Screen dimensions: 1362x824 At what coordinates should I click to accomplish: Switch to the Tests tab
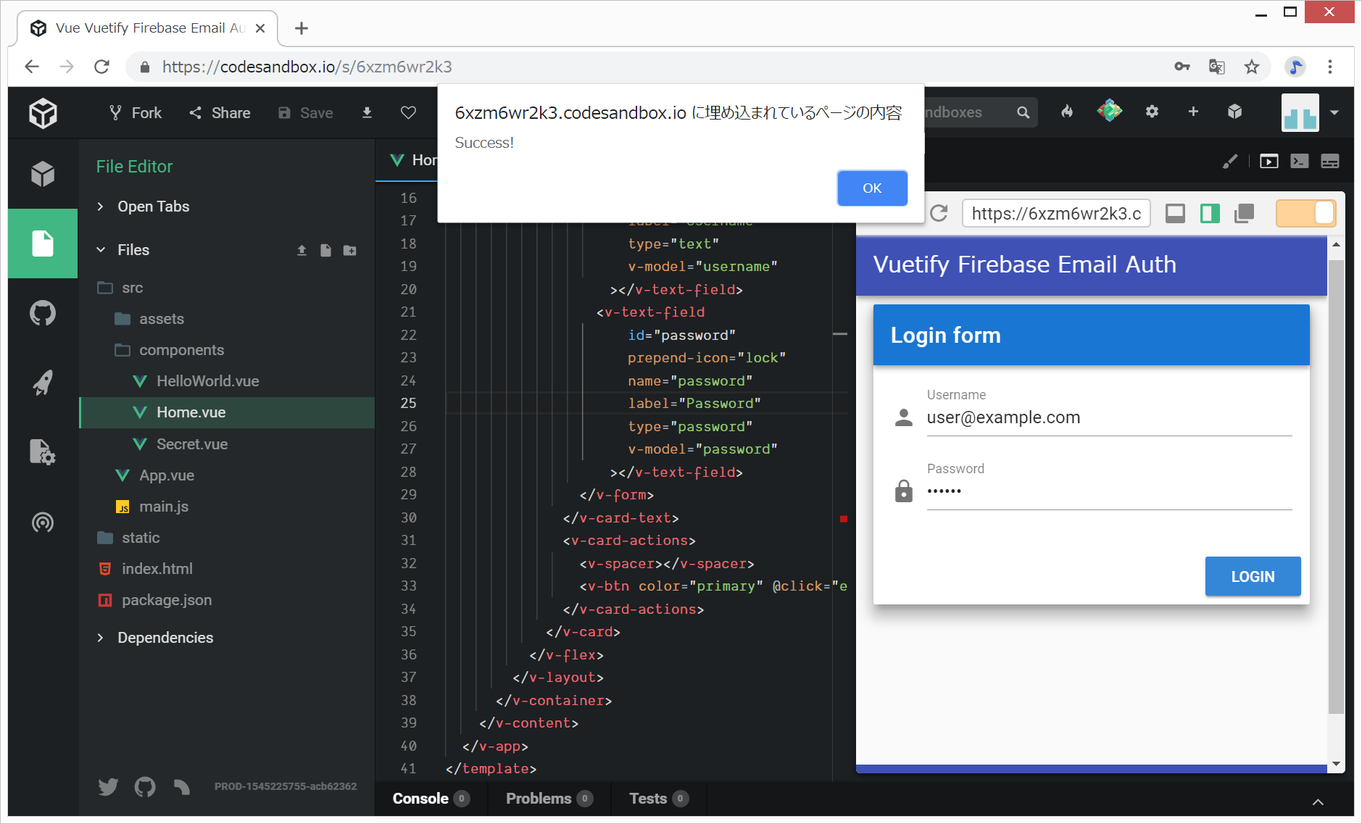[647, 799]
